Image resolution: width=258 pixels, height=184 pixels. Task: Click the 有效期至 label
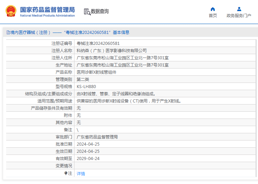click(64, 159)
